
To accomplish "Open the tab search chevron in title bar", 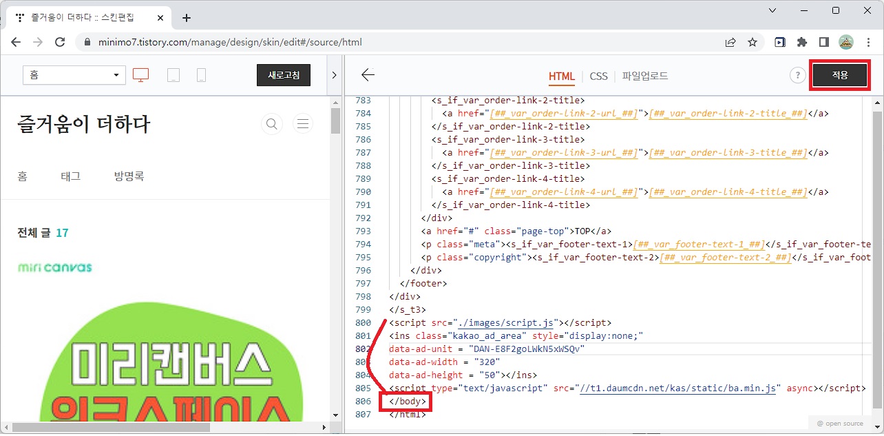I will [x=772, y=10].
